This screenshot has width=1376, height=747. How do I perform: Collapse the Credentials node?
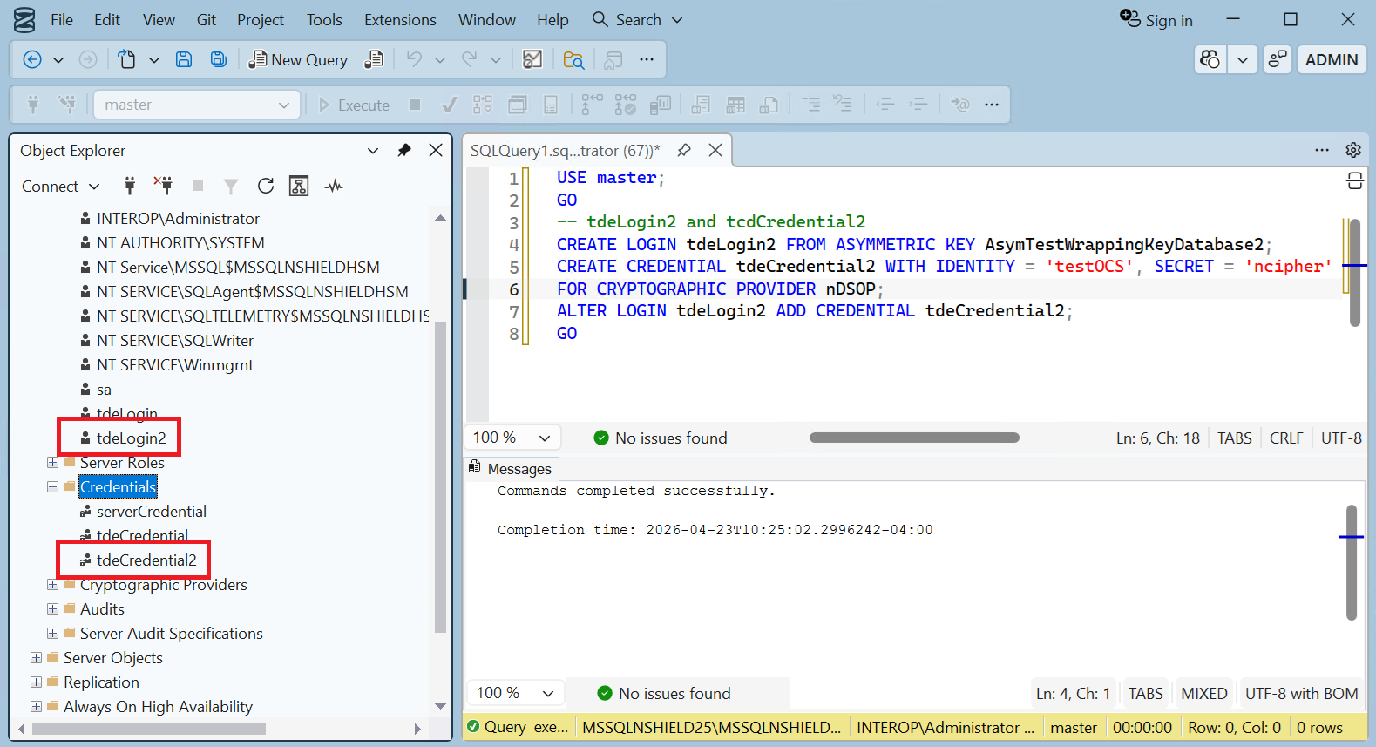52,487
